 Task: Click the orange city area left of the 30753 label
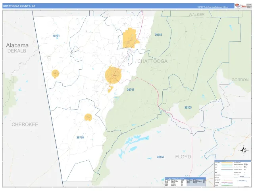(x=131, y=38)
